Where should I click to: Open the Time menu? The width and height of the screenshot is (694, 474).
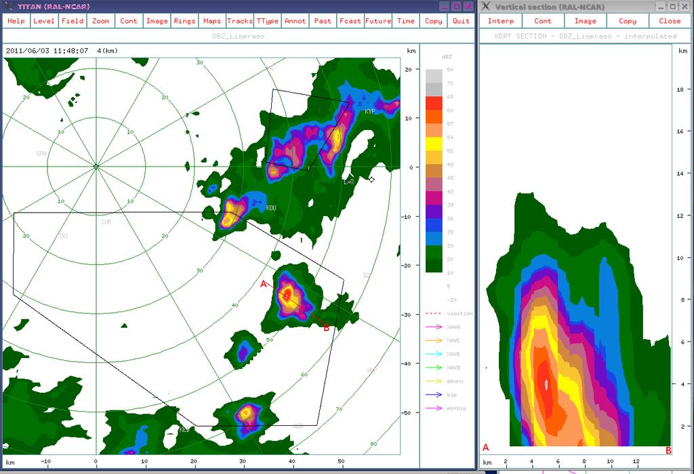click(x=406, y=21)
